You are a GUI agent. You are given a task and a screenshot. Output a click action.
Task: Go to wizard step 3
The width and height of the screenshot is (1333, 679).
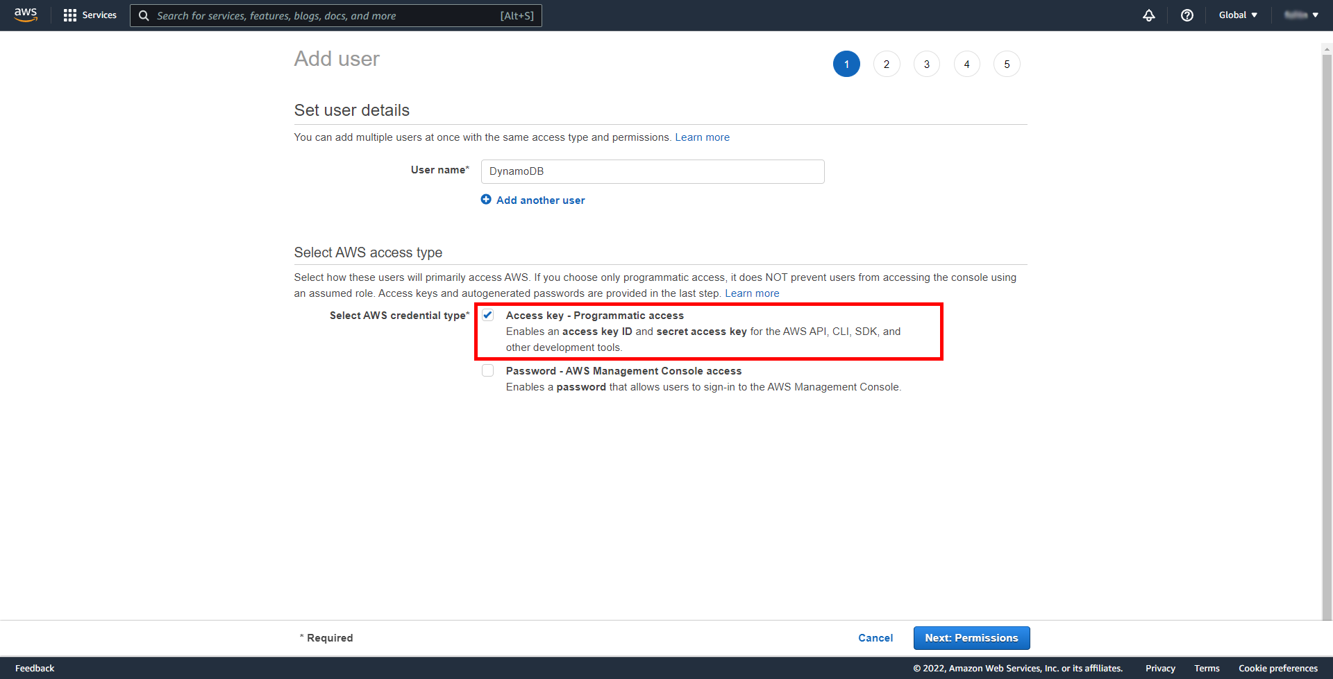(927, 64)
